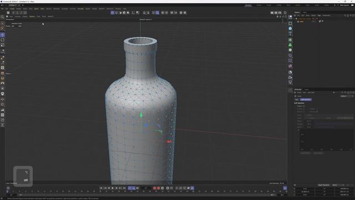This screenshot has height=200, width=355.
Task: Switch to the Takes tab
Action: [x=305, y=12]
